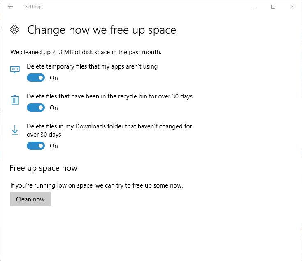Switch off the Downloads folder cleanup toggle
The width and height of the screenshot is (302, 261).
tap(36, 146)
